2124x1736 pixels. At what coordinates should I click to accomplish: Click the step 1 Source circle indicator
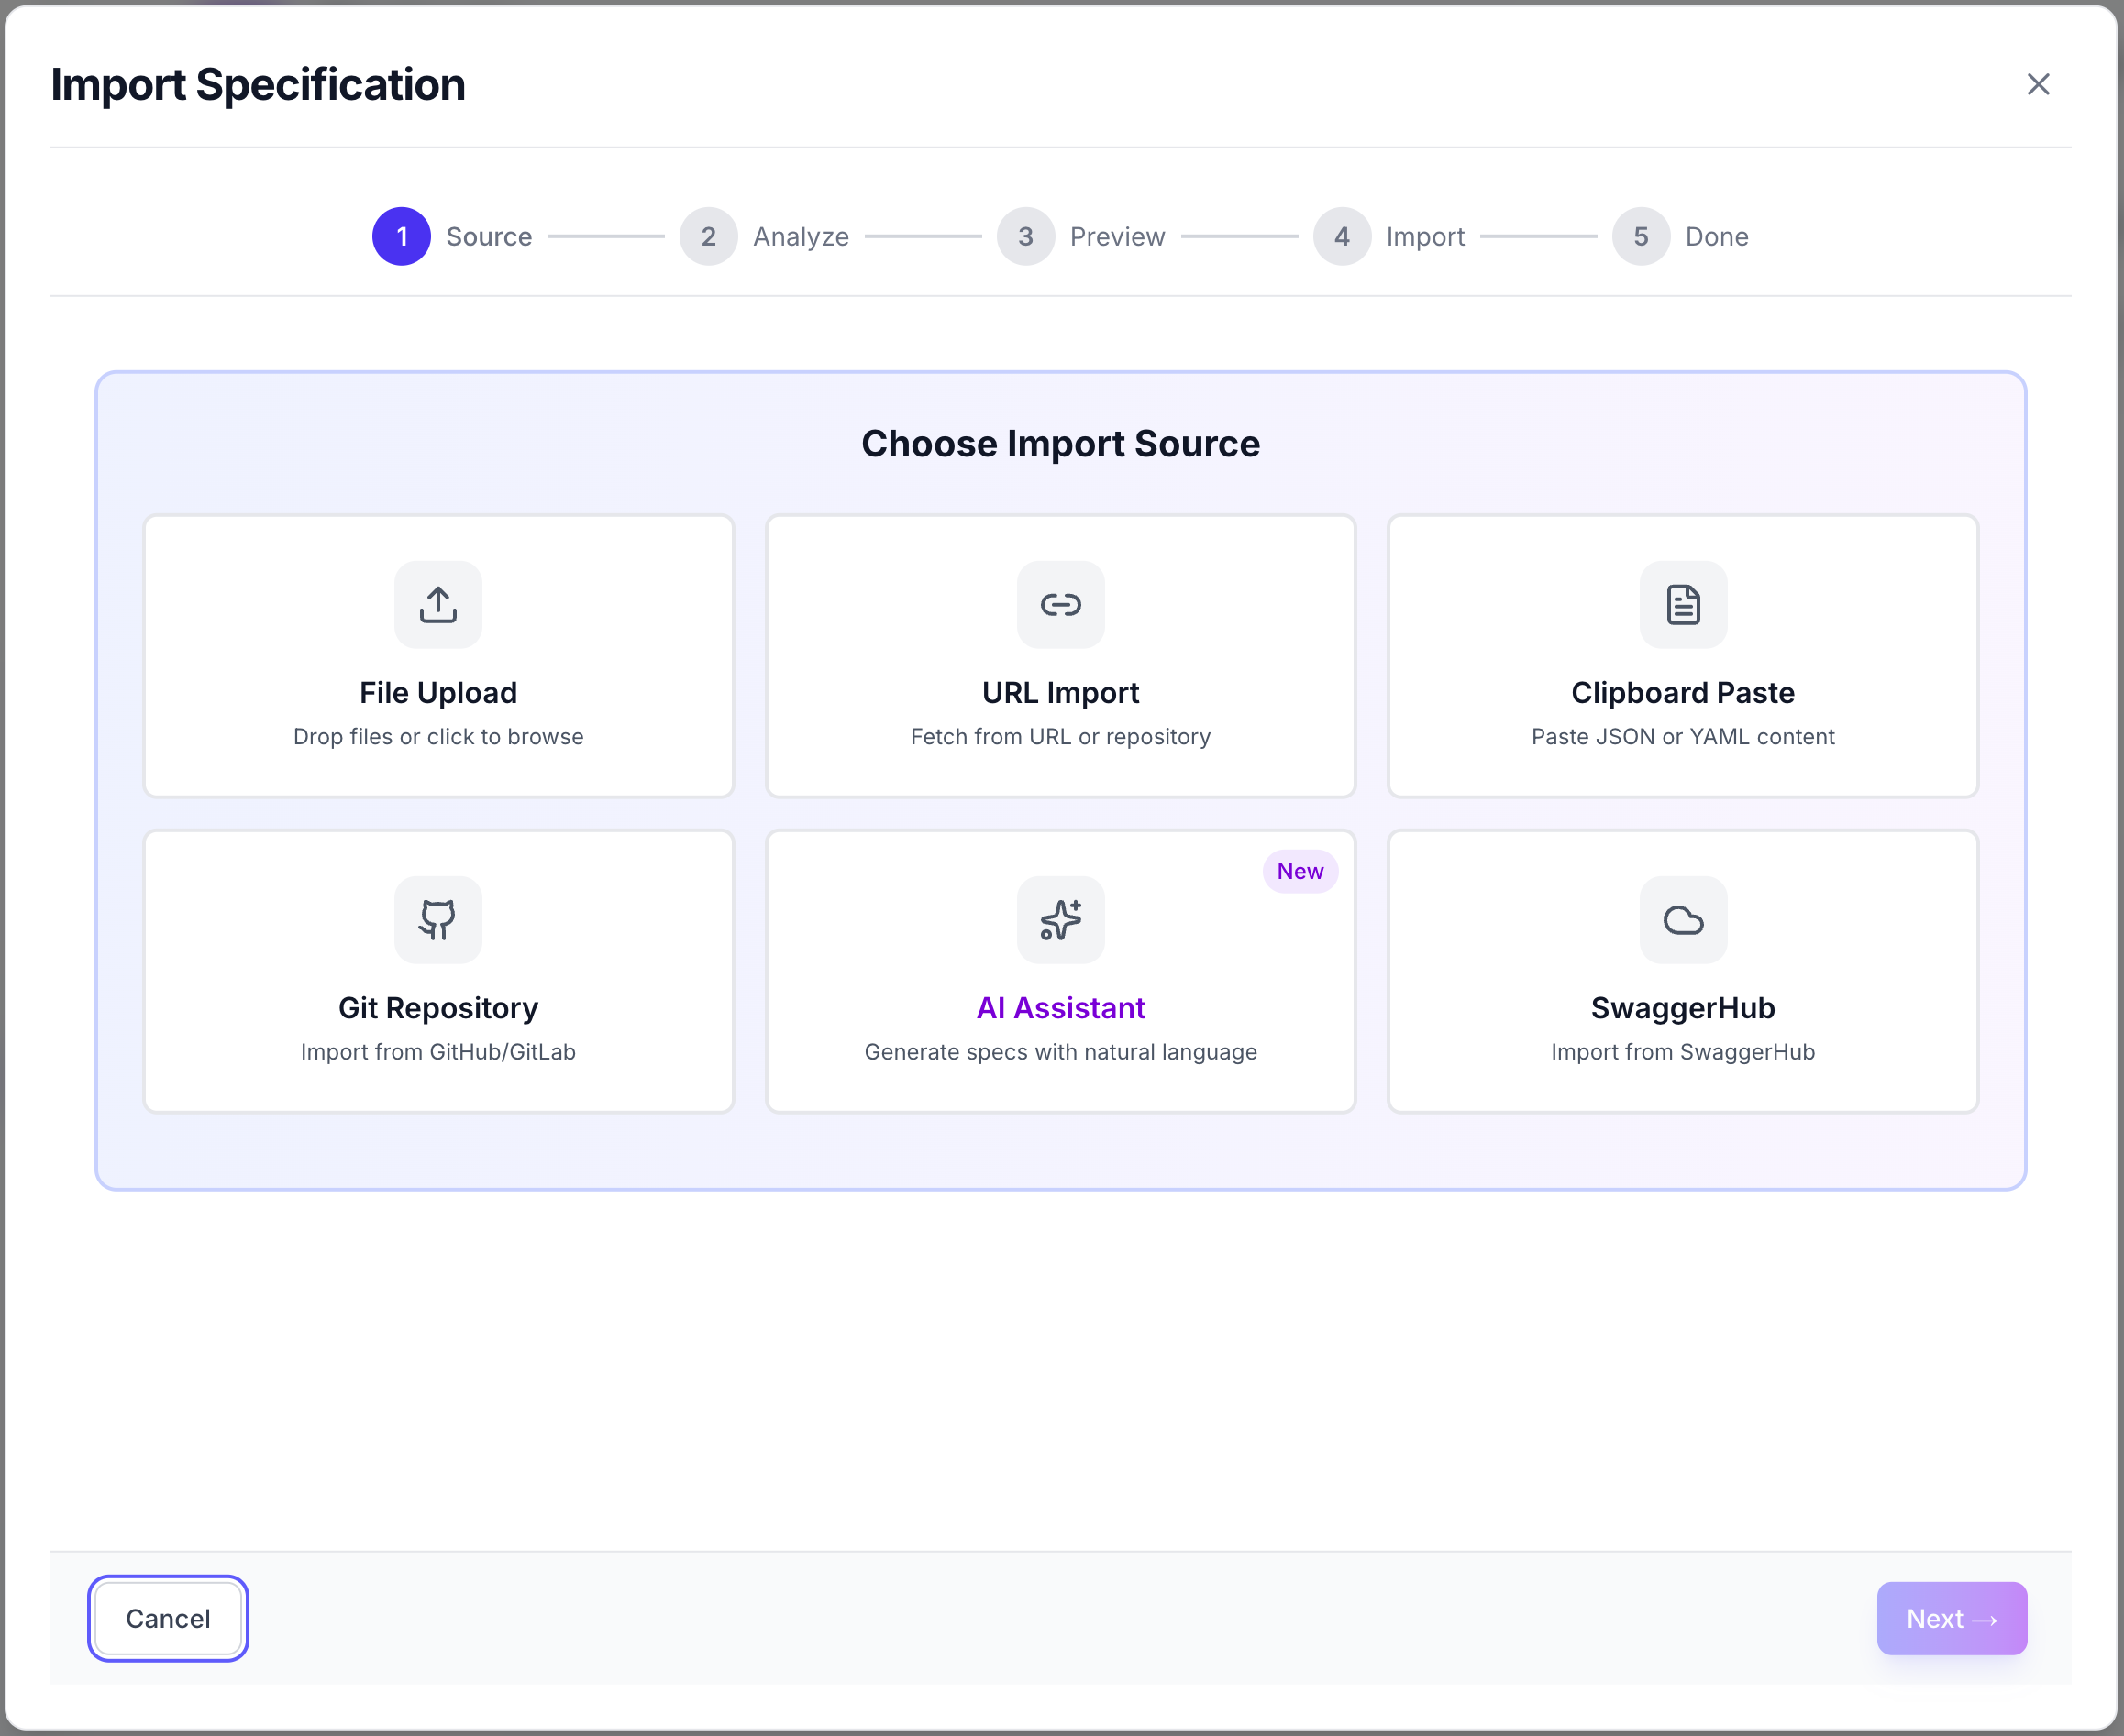click(x=401, y=236)
